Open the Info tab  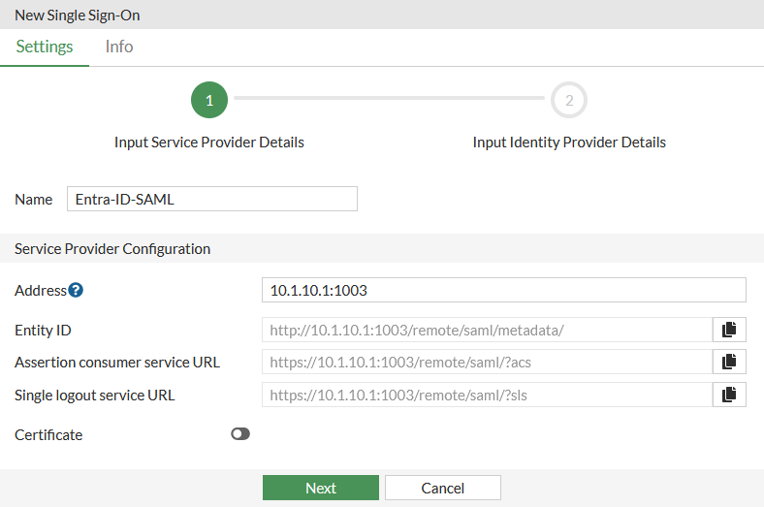point(119,47)
